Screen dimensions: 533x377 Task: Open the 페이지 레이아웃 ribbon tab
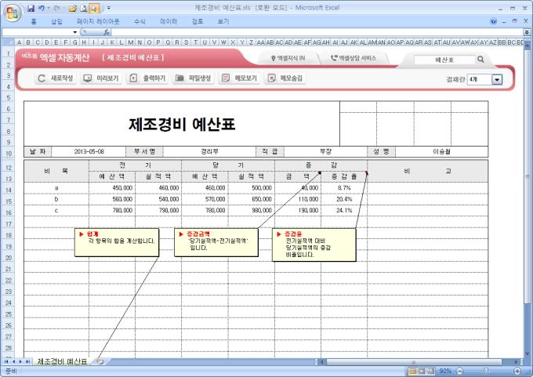click(98, 21)
